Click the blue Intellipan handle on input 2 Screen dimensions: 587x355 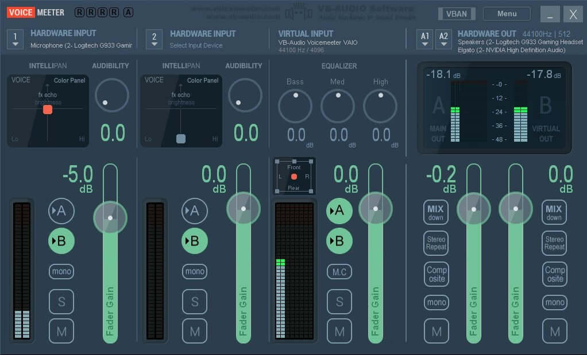pyautogui.click(x=181, y=139)
